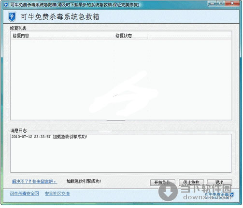243x208 pixels.
Task: Click the 修复内容 column header
Action: click(x=62, y=36)
